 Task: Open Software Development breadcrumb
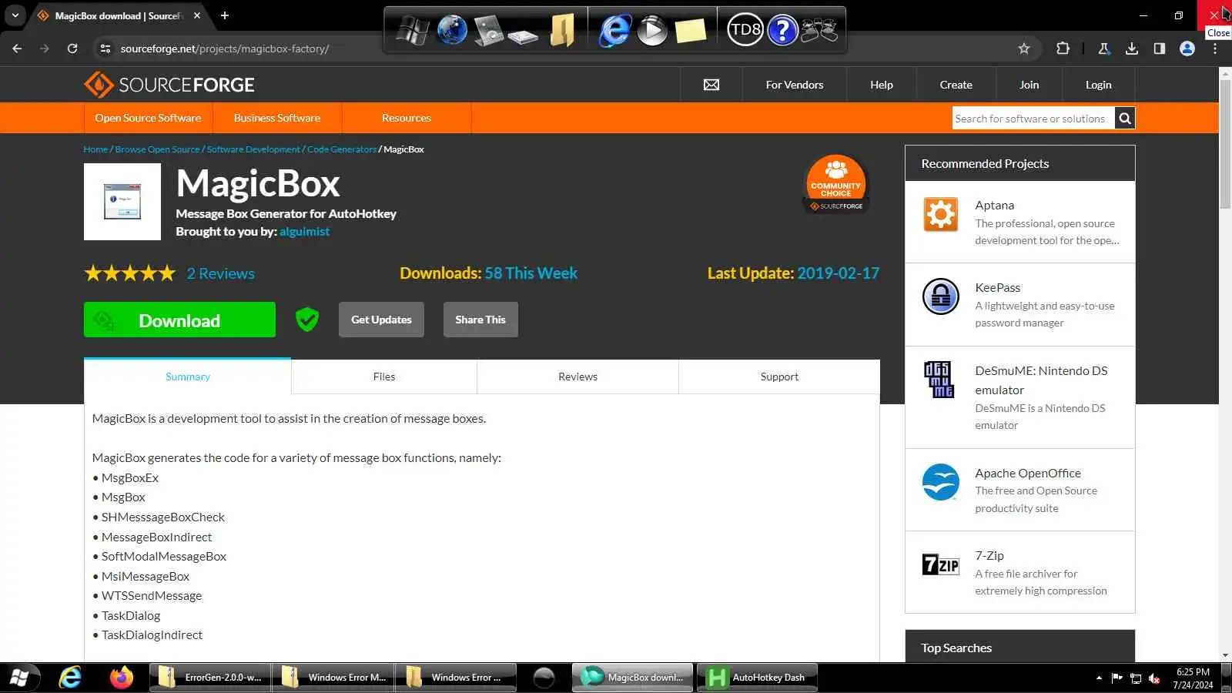point(253,149)
